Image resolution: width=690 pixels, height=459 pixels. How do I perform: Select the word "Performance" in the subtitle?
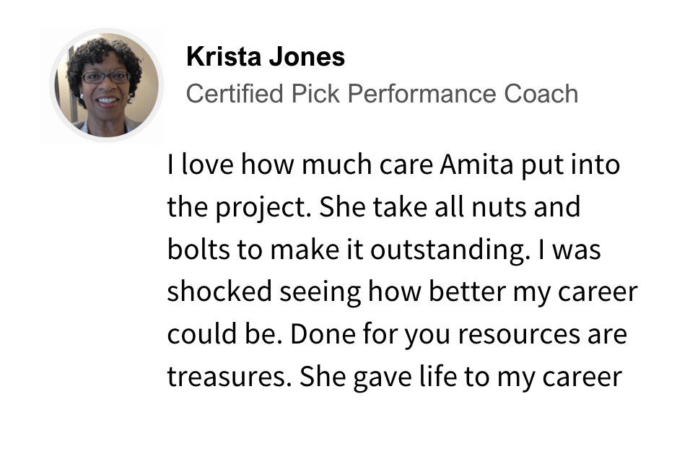click(x=422, y=93)
